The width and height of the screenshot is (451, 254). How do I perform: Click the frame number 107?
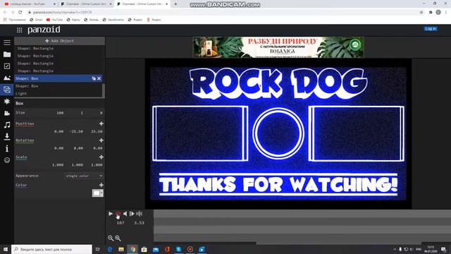click(121, 223)
